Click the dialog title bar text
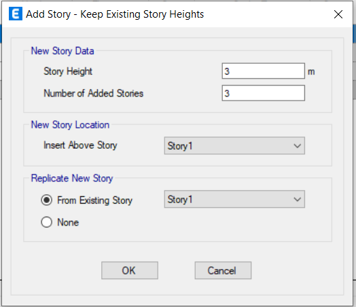Image resolution: width=356 pixels, height=307 pixels. [x=115, y=14]
